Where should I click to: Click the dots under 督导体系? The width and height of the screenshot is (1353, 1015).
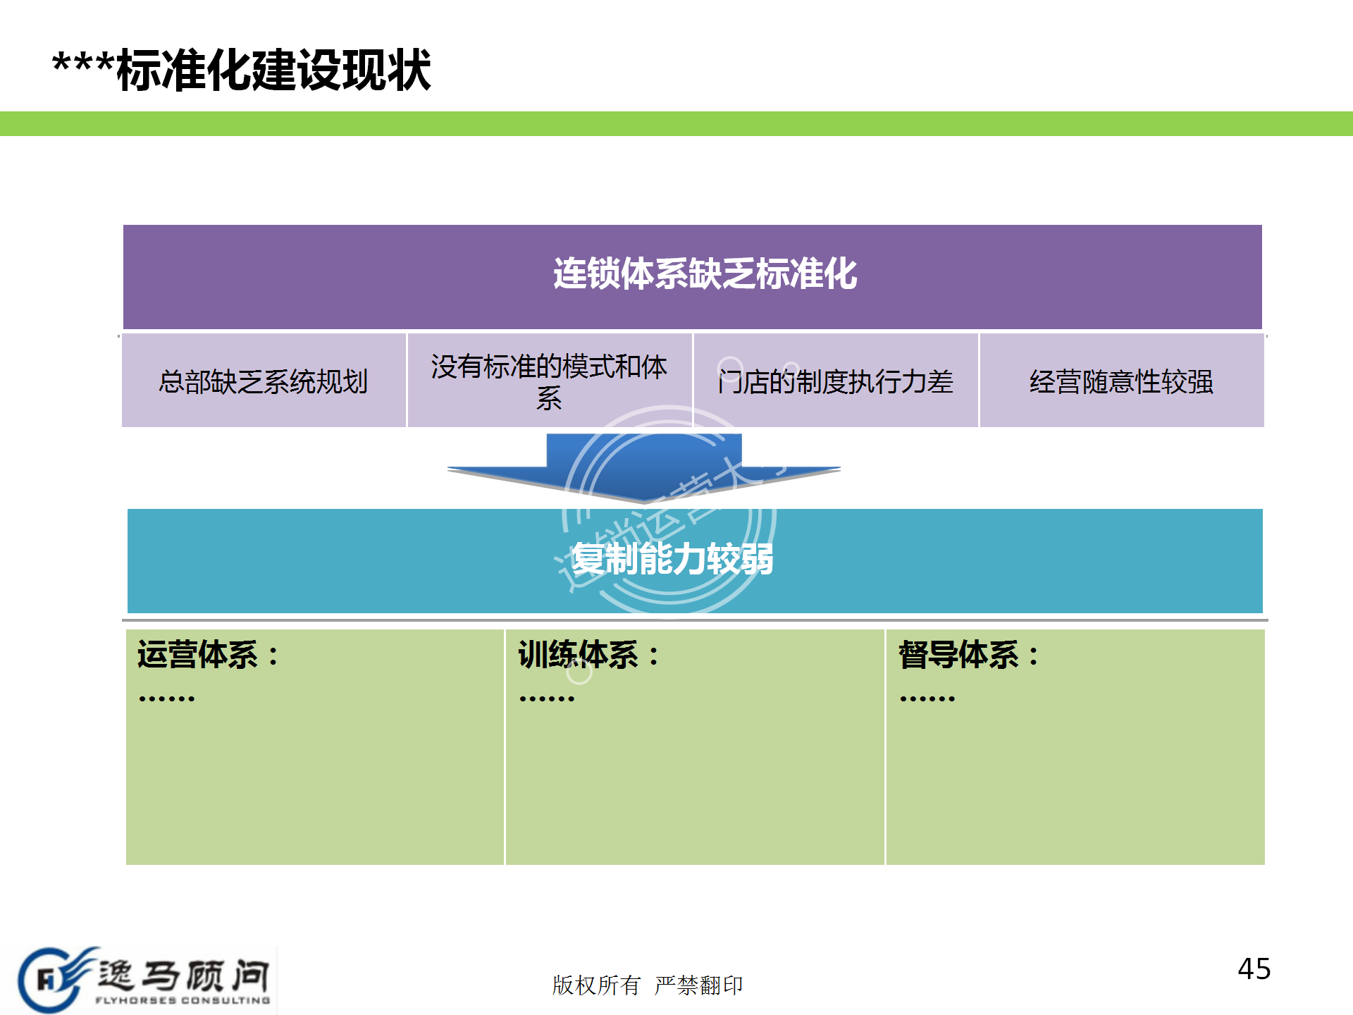(927, 699)
